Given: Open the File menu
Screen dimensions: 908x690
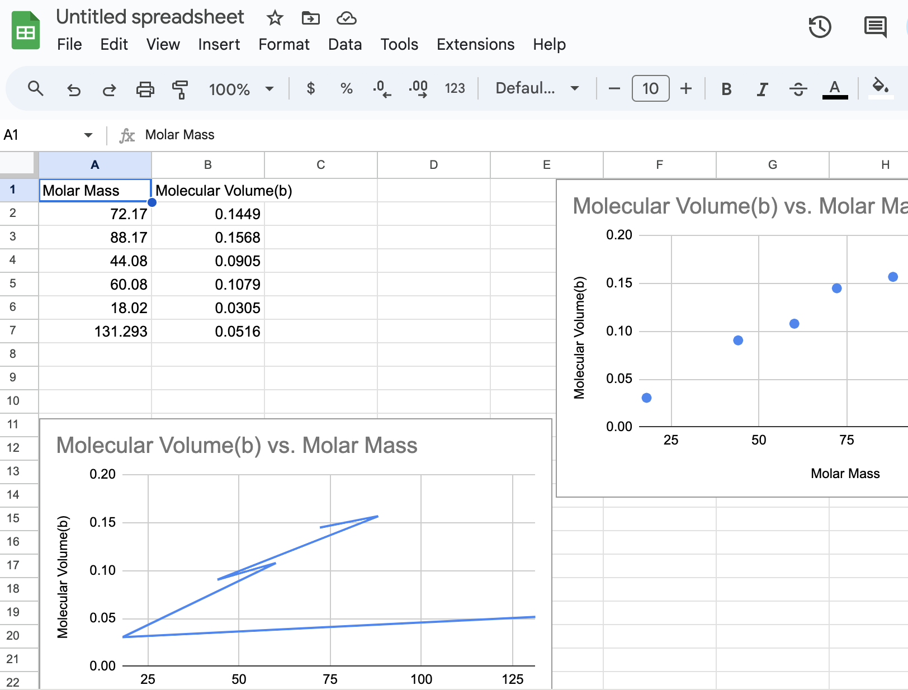Looking at the screenshot, I should click(x=69, y=44).
